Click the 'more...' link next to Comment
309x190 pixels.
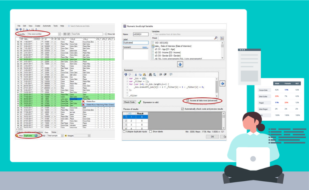pos(145,47)
